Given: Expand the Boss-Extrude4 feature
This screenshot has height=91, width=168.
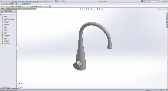Looking at the screenshot, I should tap(1, 43).
